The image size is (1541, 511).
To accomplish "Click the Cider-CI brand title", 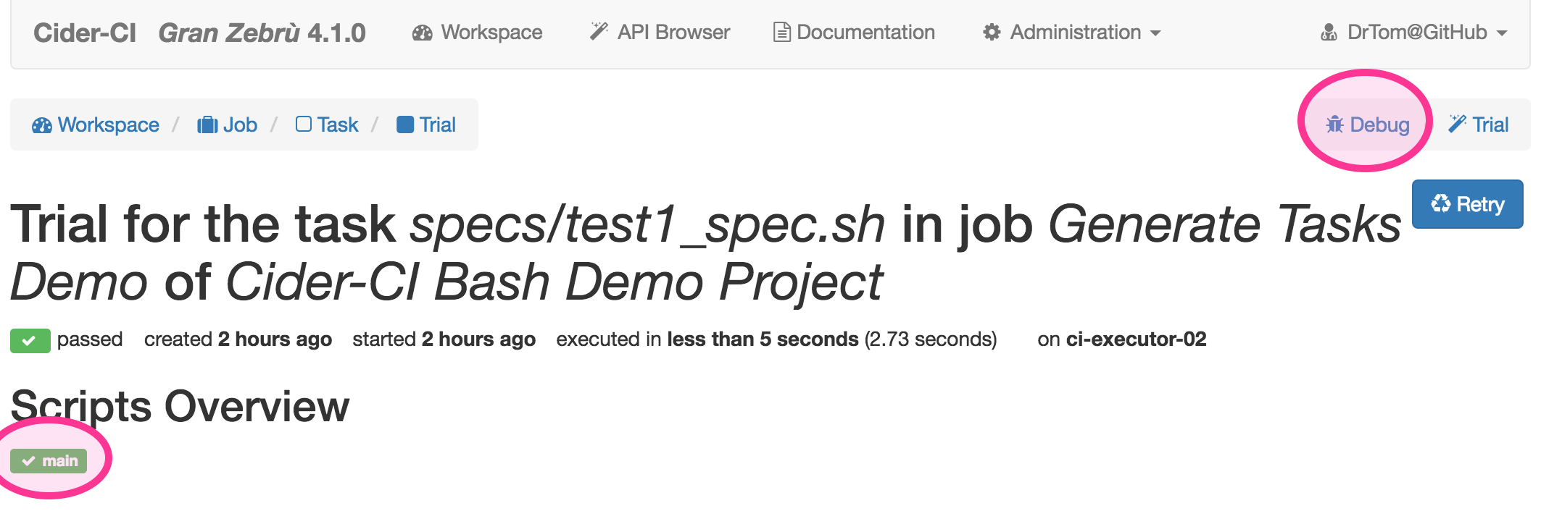I will point(85,33).
